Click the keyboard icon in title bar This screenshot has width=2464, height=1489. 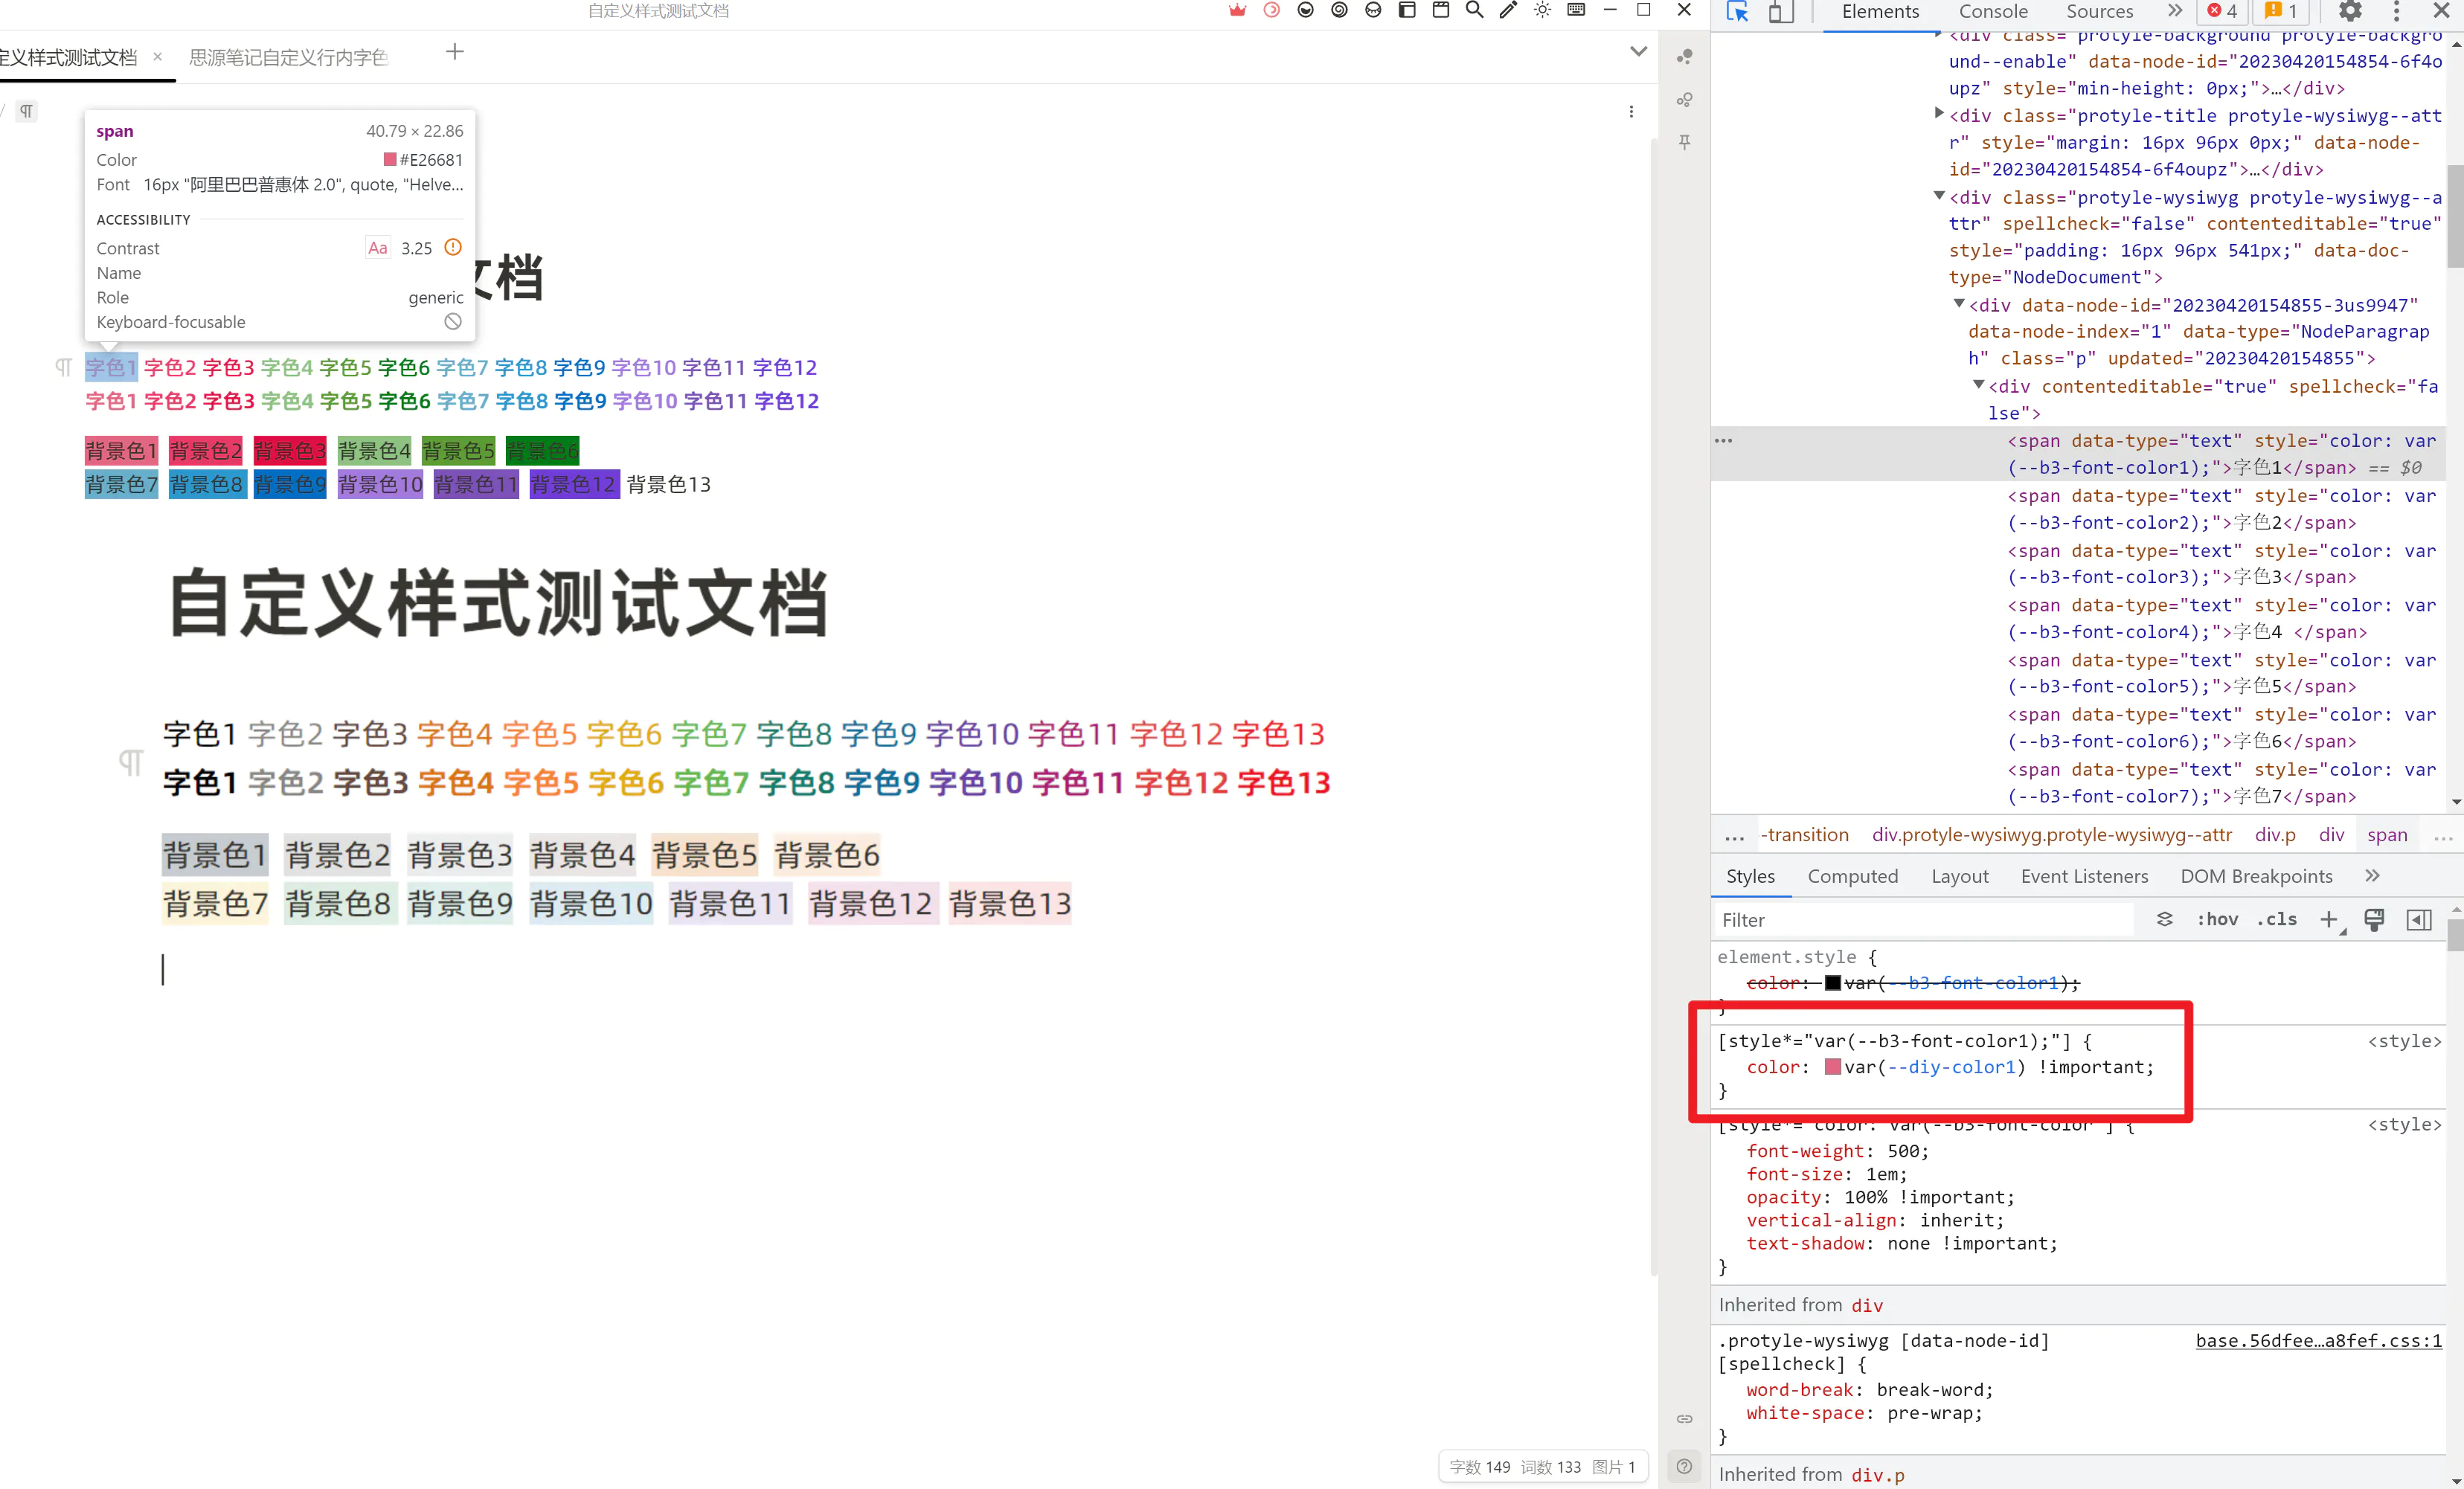point(1576,10)
